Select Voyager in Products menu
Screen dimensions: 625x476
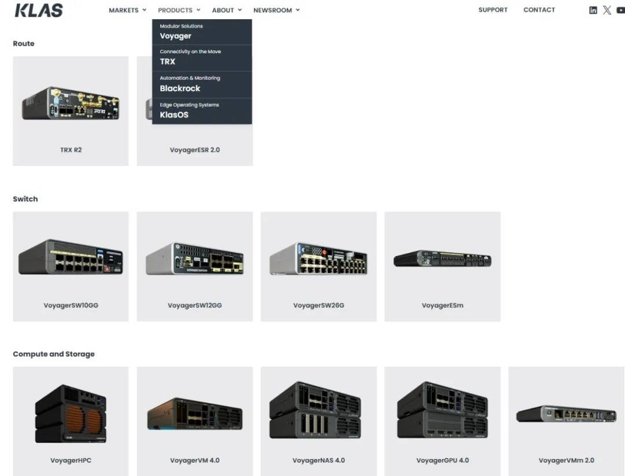click(x=175, y=36)
